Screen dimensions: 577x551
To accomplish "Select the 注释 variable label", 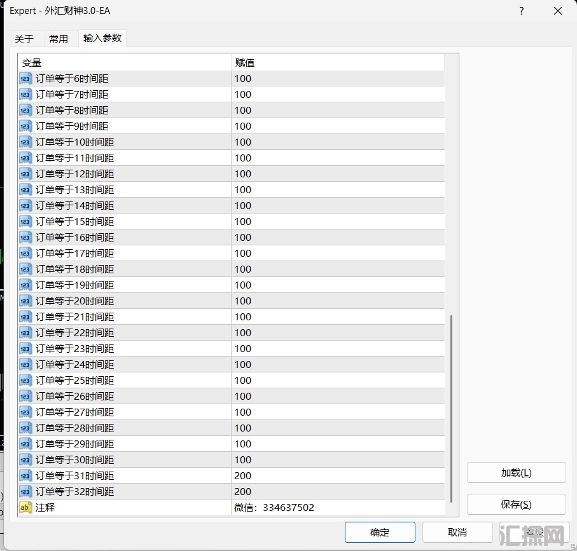I will pyautogui.click(x=45, y=508).
